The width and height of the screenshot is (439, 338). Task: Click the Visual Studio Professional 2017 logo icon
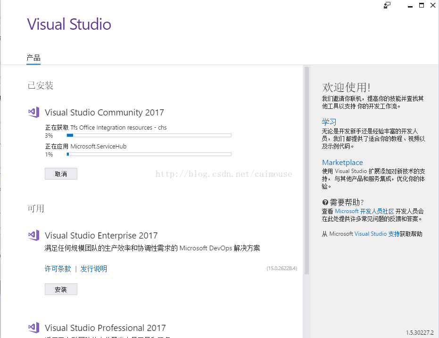(x=33, y=327)
